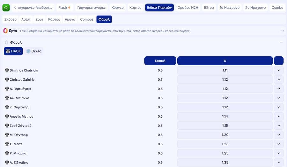Click the arrow at right of Opta banner
This screenshot has width=287, height=167.
pos(282,31)
